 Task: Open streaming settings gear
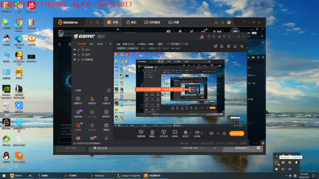[224, 133]
